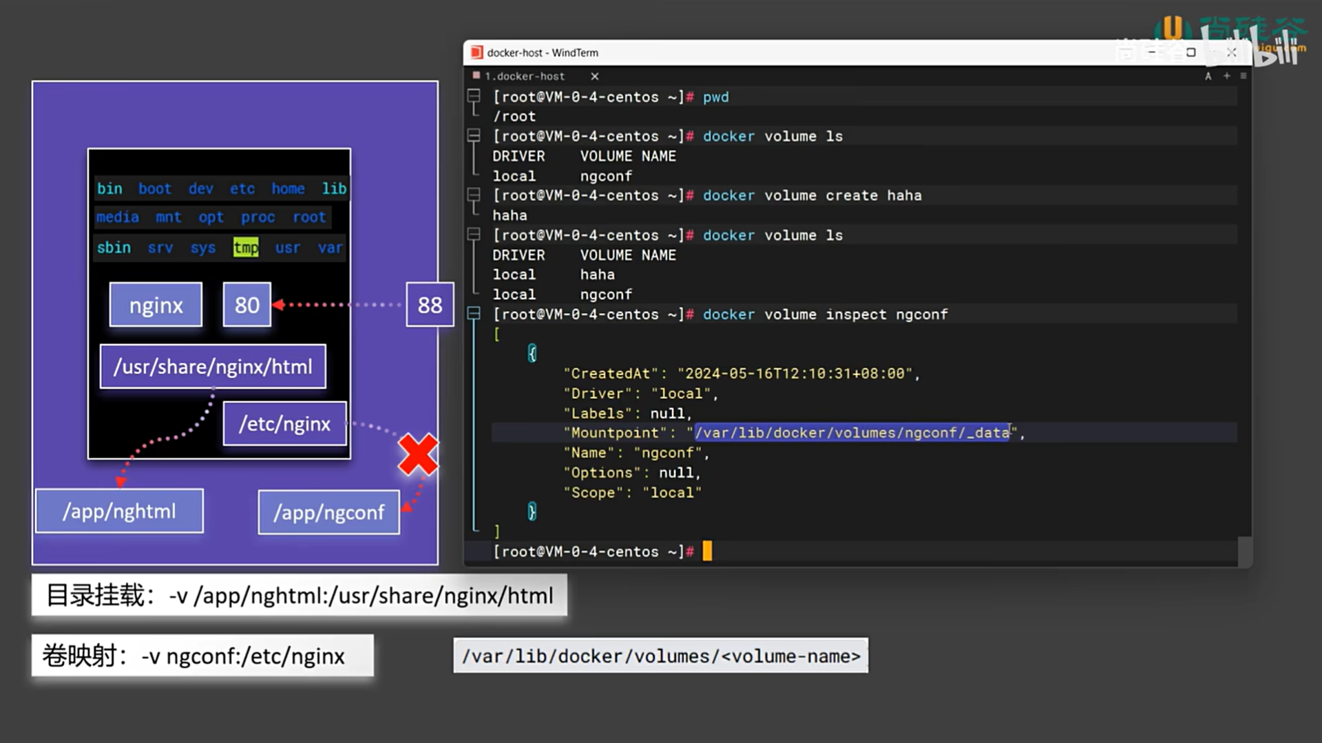Click the /etc/nginx box in diagram

(x=285, y=424)
